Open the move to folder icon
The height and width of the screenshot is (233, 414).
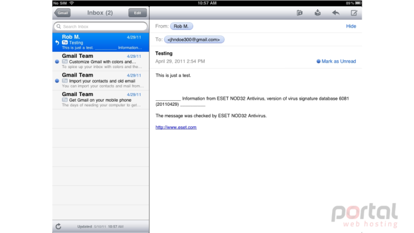point(299,13)
